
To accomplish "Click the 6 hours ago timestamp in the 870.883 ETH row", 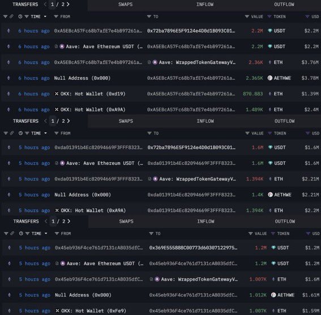I will pyautogui.click(x=34, y=94).
